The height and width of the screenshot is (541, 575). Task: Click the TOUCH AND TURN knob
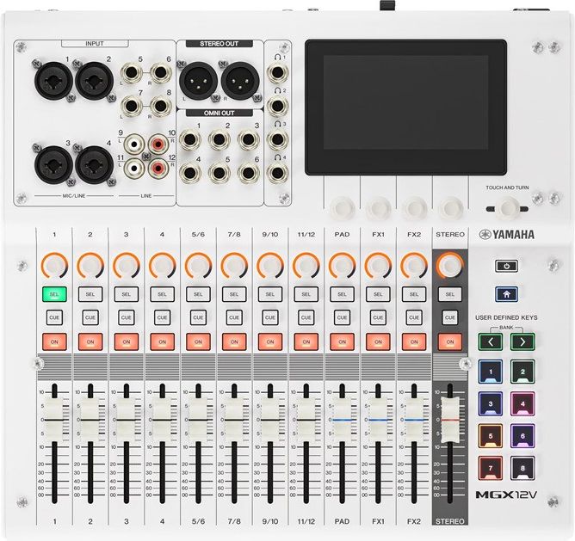point(509,207)
